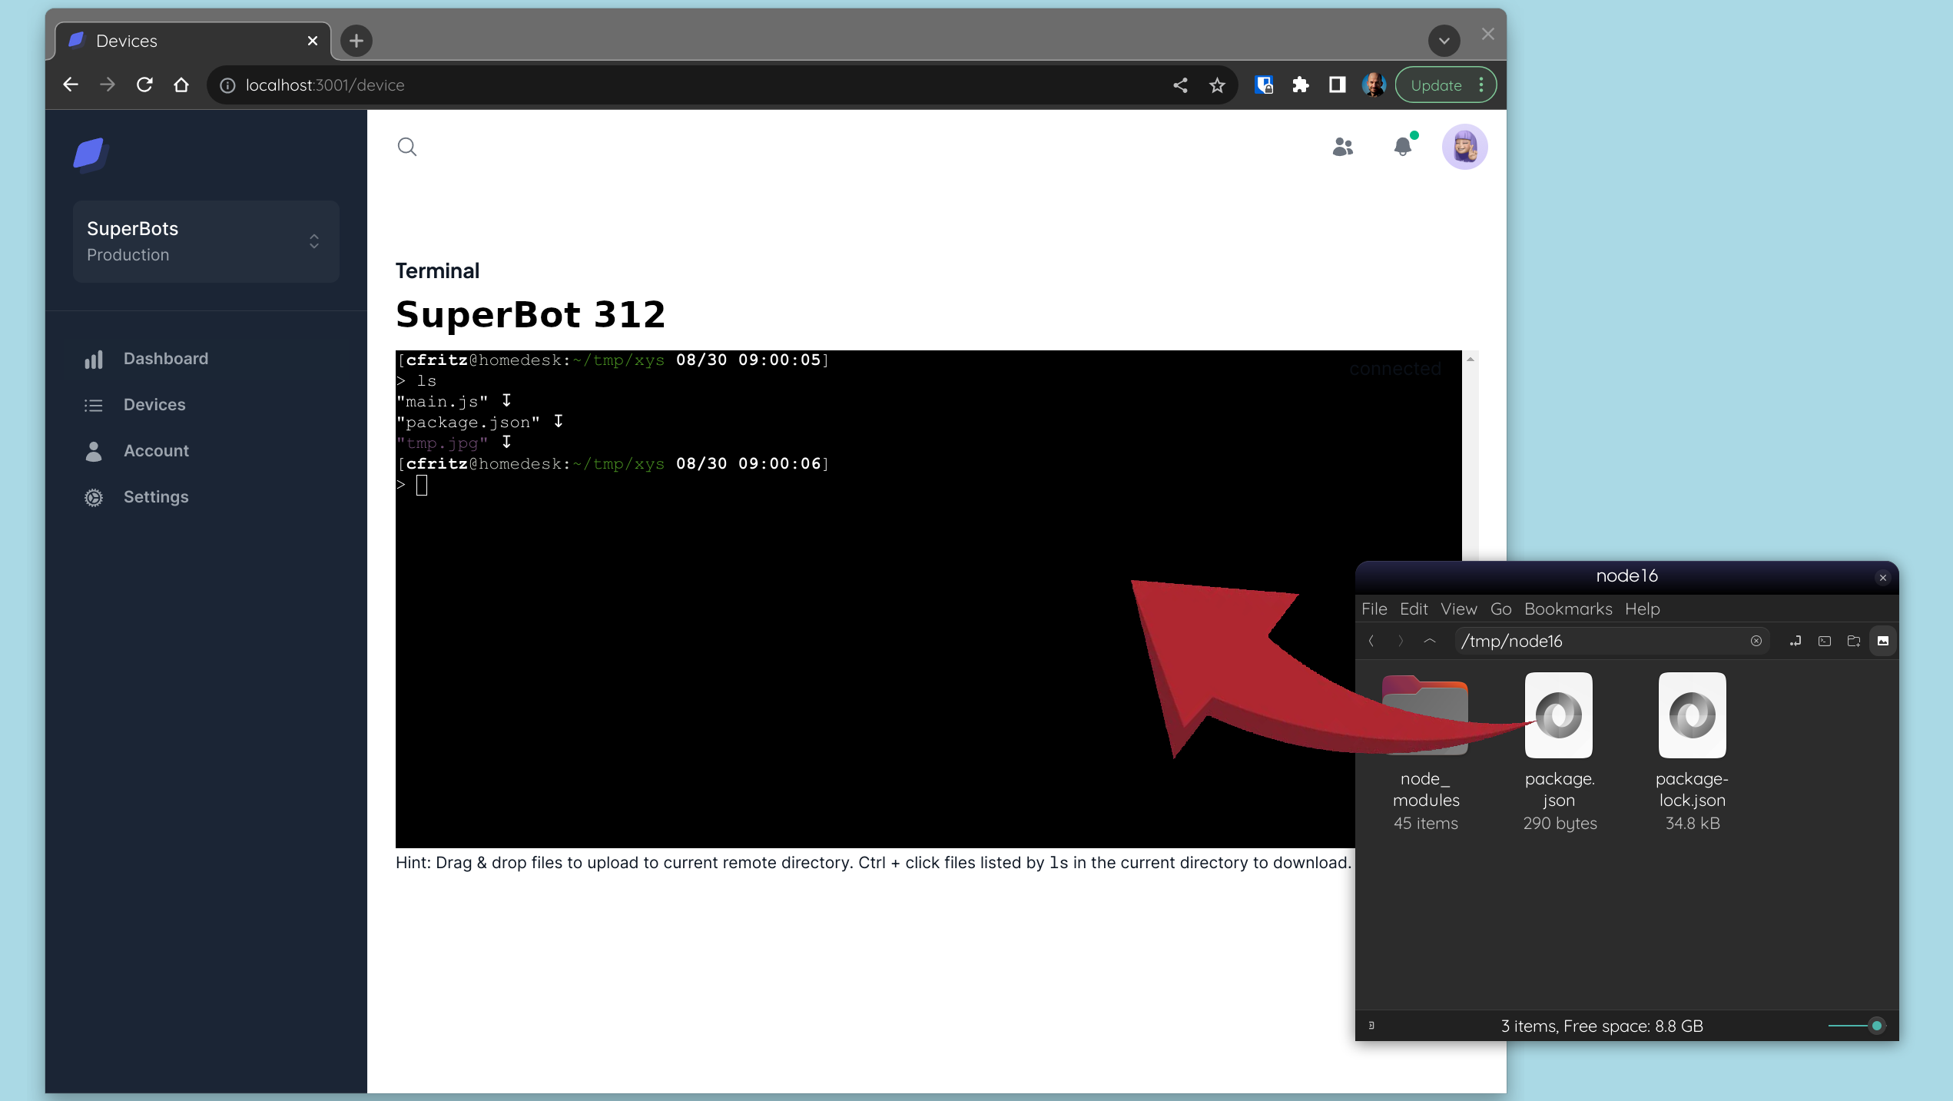Expand the SuperBots Production workspace switcher
The image size is (1953, 1101).
click(x=314, y=241)
